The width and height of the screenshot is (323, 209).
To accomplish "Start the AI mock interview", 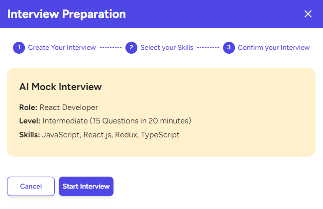I will tap(86, 186).
